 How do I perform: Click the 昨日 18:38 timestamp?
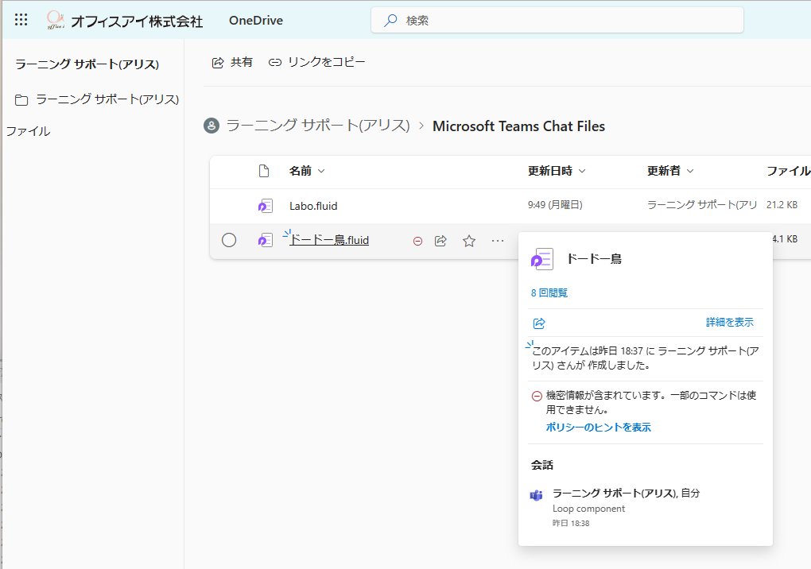point(571,523)
